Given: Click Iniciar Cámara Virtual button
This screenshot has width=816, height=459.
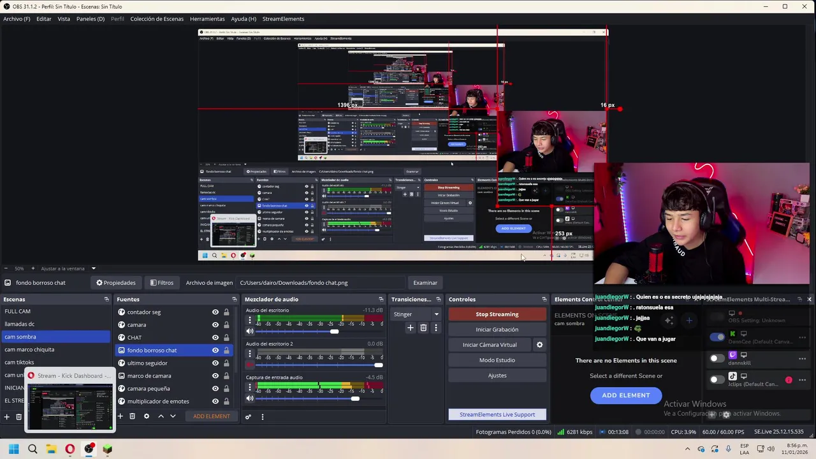Looking at the screenshot, I should 490,345.
